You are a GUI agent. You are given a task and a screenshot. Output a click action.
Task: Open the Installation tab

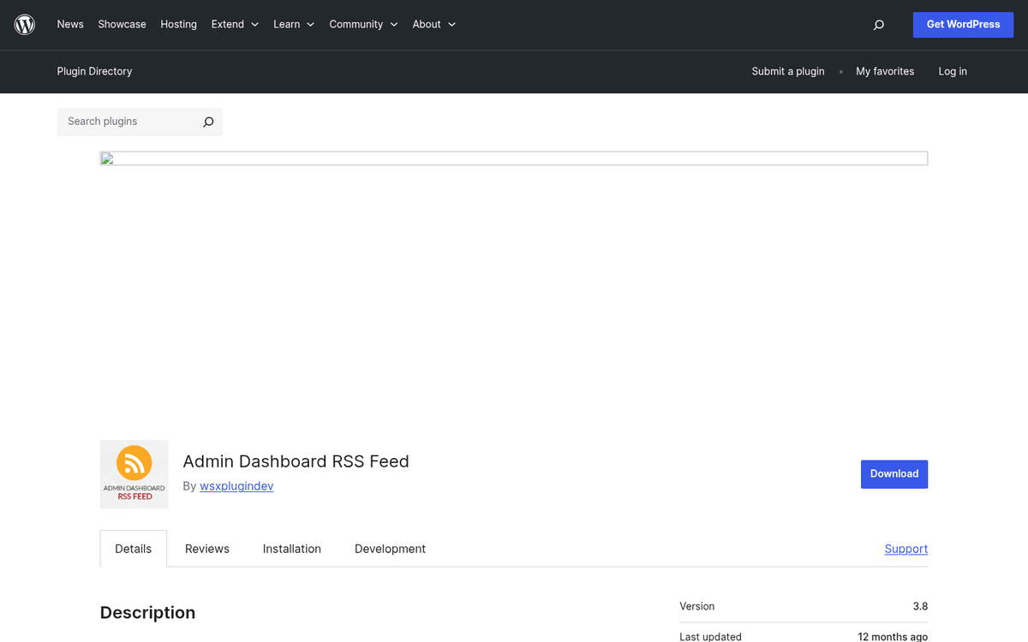[x=291, y=548]
